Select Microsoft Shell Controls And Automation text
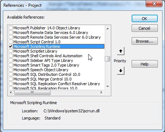This screenshot has width=165, height=132. tap(48, 56)
